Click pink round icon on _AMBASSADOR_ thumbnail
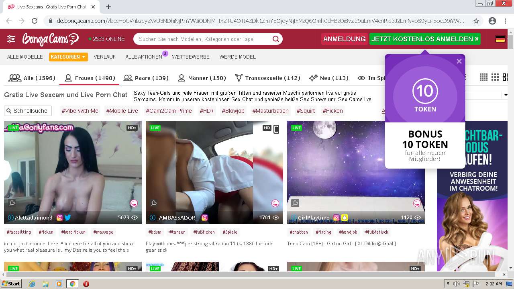This screenshot has width=514, height=289. coord(275,203)
